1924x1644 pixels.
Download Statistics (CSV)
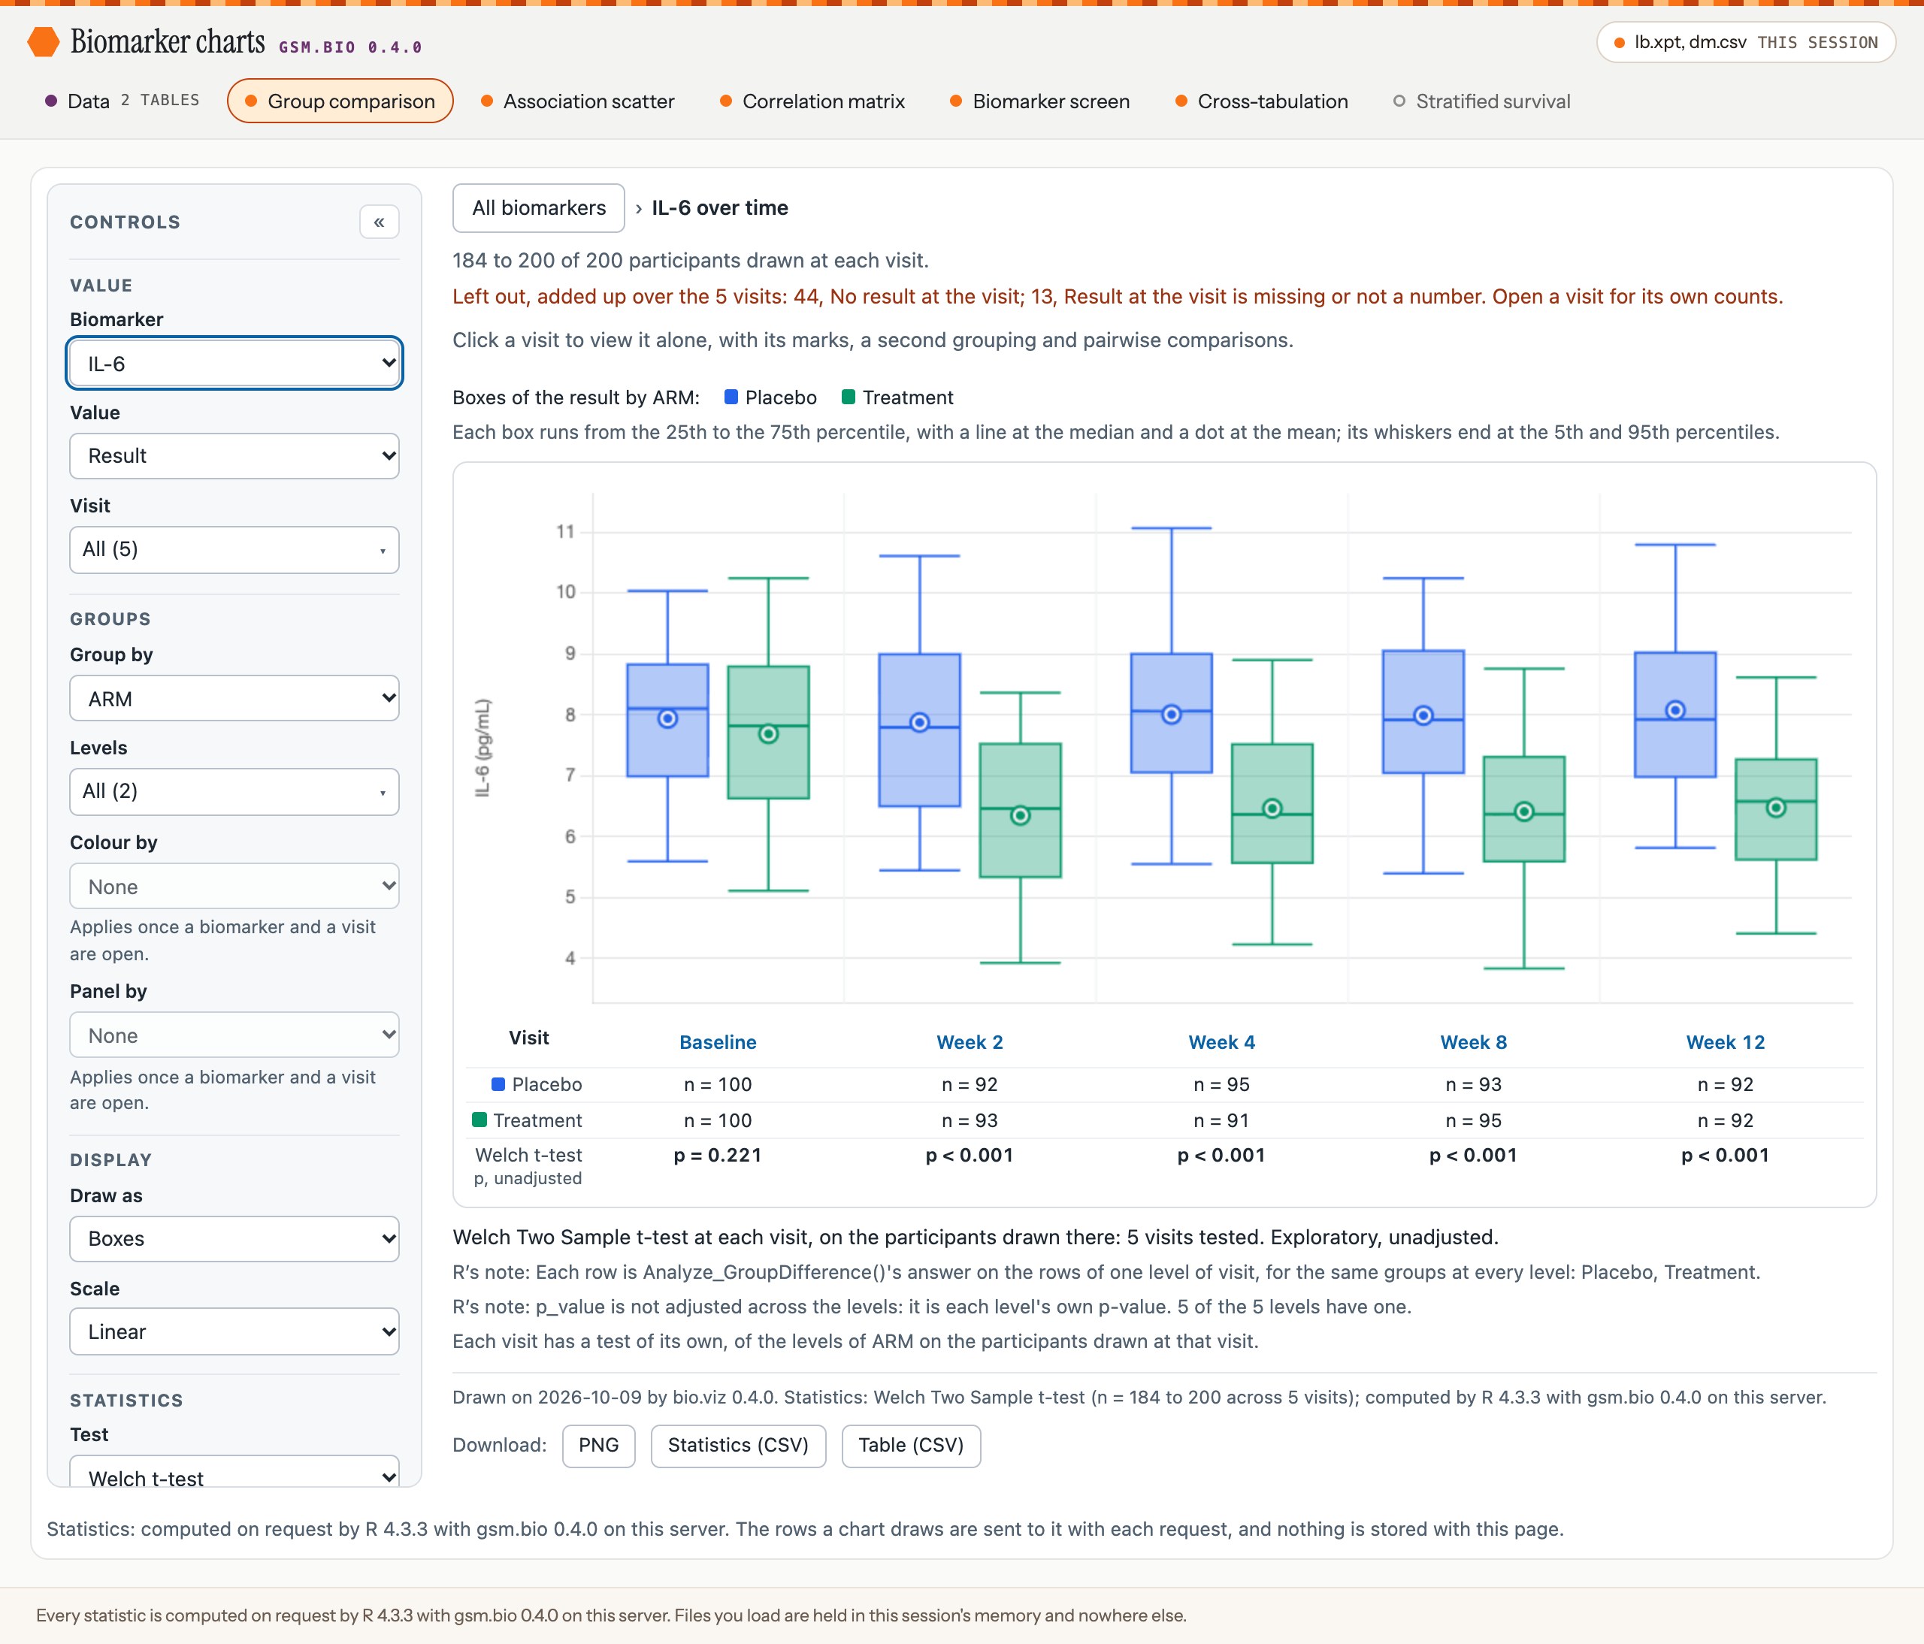tap(738, 1446)
